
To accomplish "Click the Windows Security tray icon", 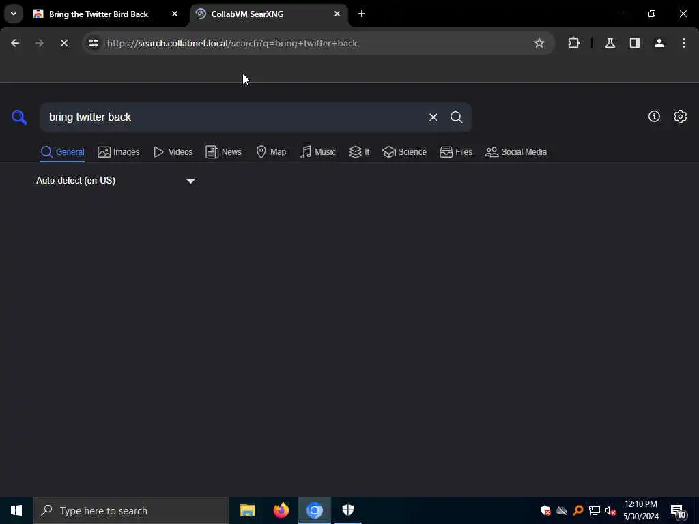I will (545, 510).
